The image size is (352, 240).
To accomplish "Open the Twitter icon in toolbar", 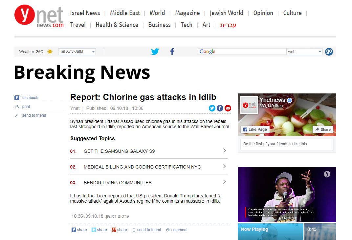I will coord(155,51).
